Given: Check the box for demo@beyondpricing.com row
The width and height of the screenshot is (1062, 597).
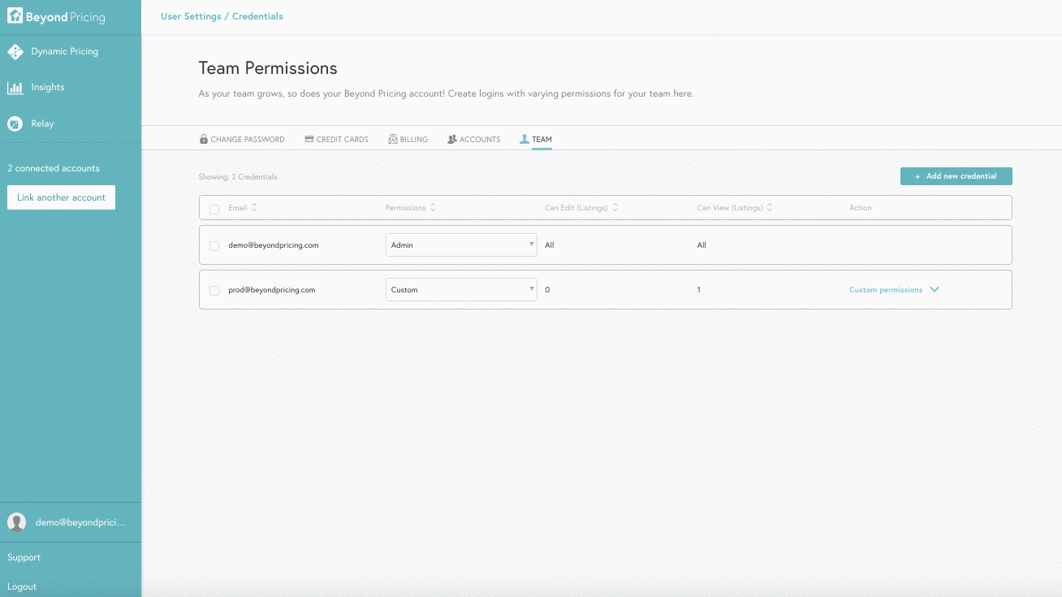Looking at the screenshot, I should click(214, 246).
